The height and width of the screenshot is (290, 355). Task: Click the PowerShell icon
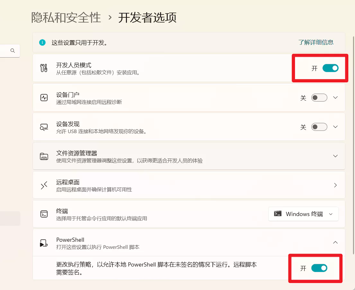pos(44,243)
